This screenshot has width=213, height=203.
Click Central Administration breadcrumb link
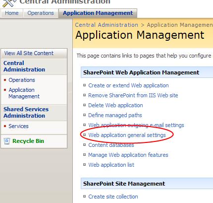(x=106, y=25)
